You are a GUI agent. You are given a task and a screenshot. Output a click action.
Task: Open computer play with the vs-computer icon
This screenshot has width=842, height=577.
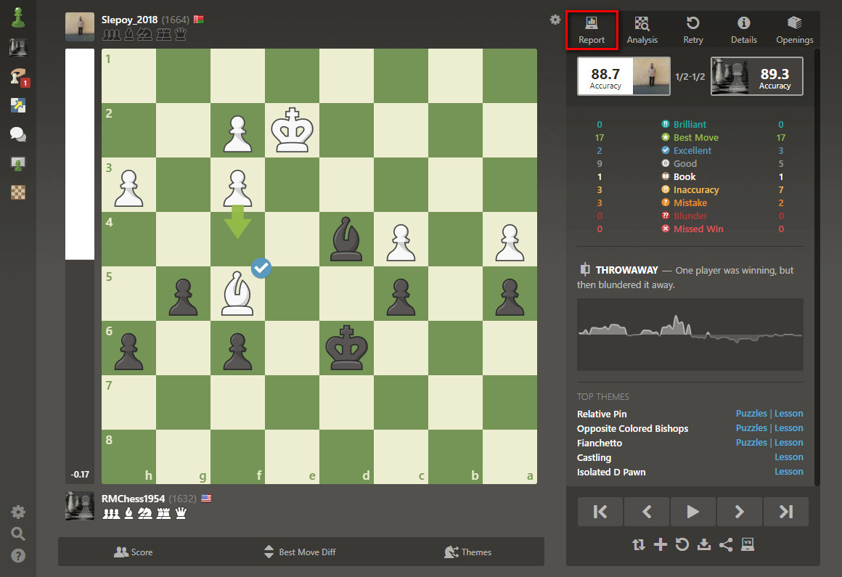pyautogui.click(x=748, y=544)
